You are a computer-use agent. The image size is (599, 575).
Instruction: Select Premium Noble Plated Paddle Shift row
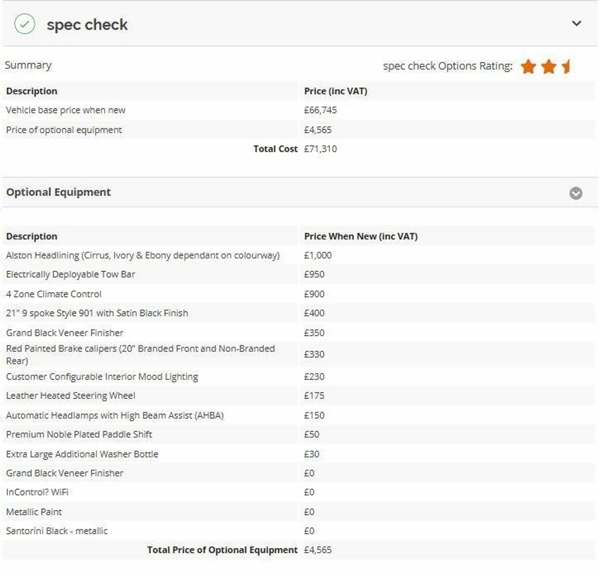(x=299, y=434)
